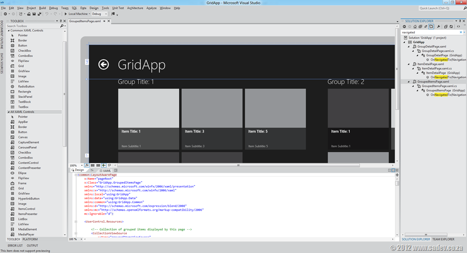467x253 pixels.
Task: Open the PLATFORM tab beside Toolbox
Action: point(30,239)
